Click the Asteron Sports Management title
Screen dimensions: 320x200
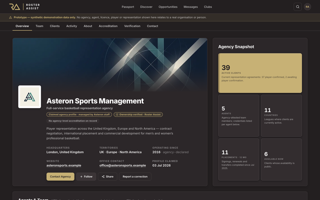point(95,101)
